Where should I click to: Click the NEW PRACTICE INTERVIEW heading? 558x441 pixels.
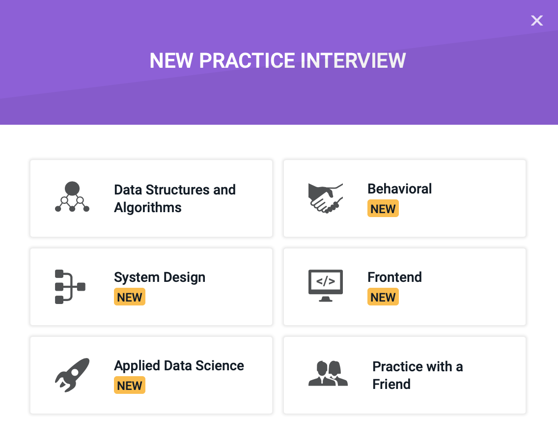[x=278, y=60]
